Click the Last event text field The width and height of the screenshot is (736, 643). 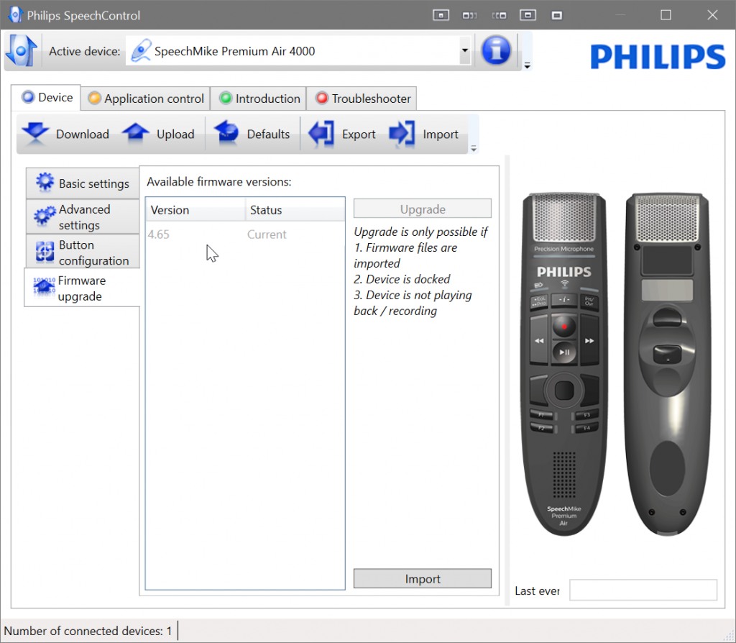(643, 590)
